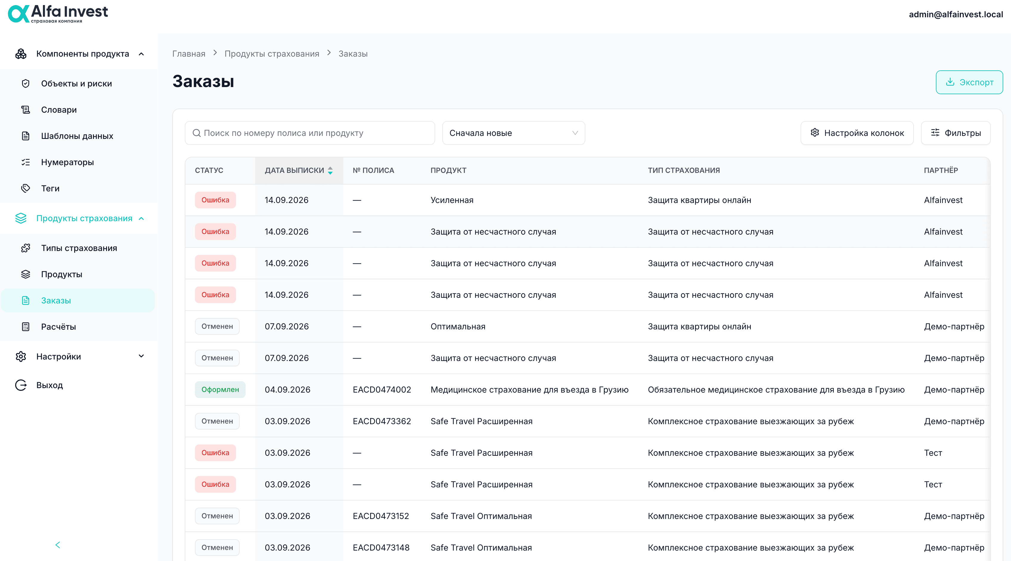The width and height of the screenshot is (1011, 561).
Task: Open the Фильтры button
Action: tap(955, 133)
